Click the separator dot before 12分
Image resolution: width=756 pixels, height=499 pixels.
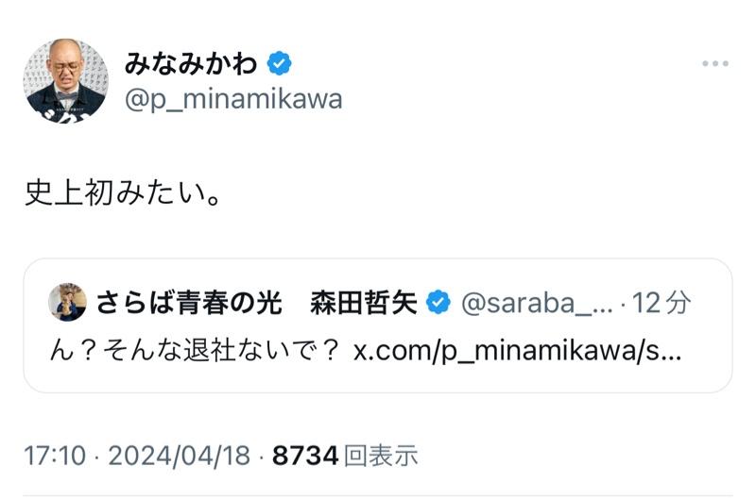[624, 303]
